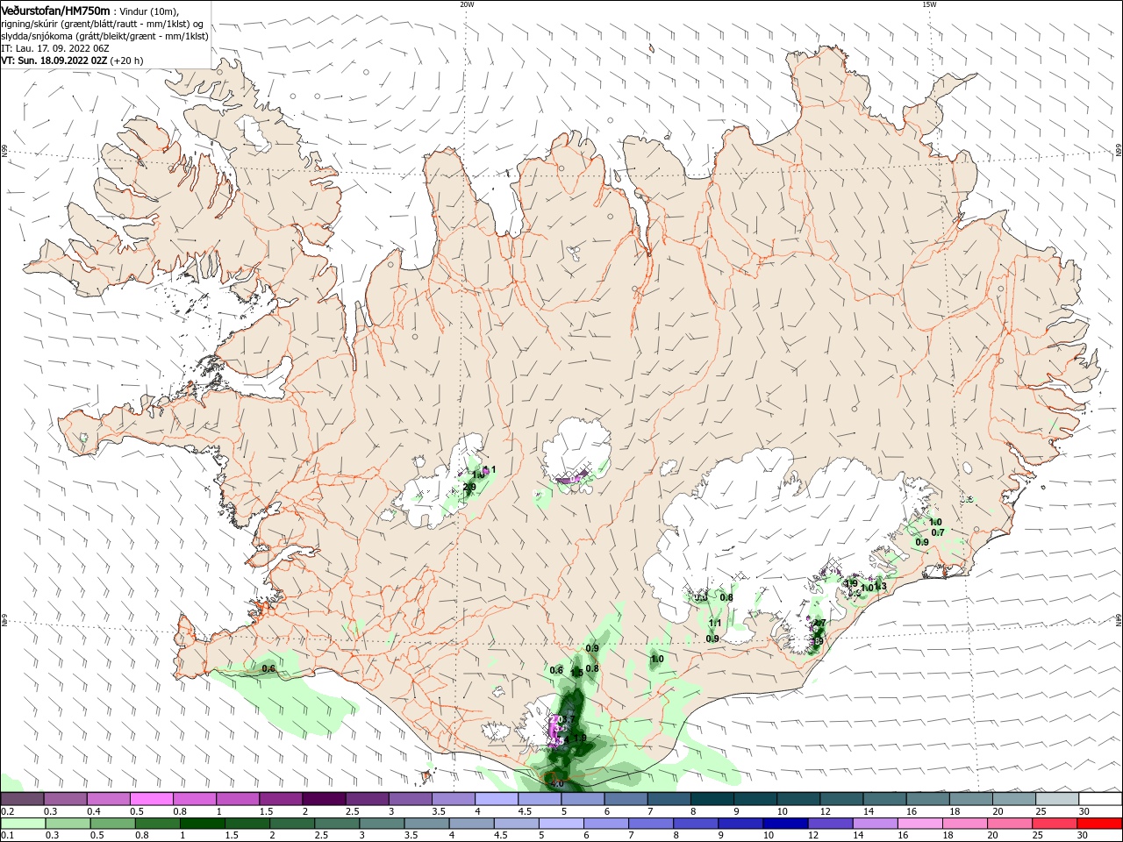Pick the pale grey swatch between 25 and 30, upper legend

1056,799
